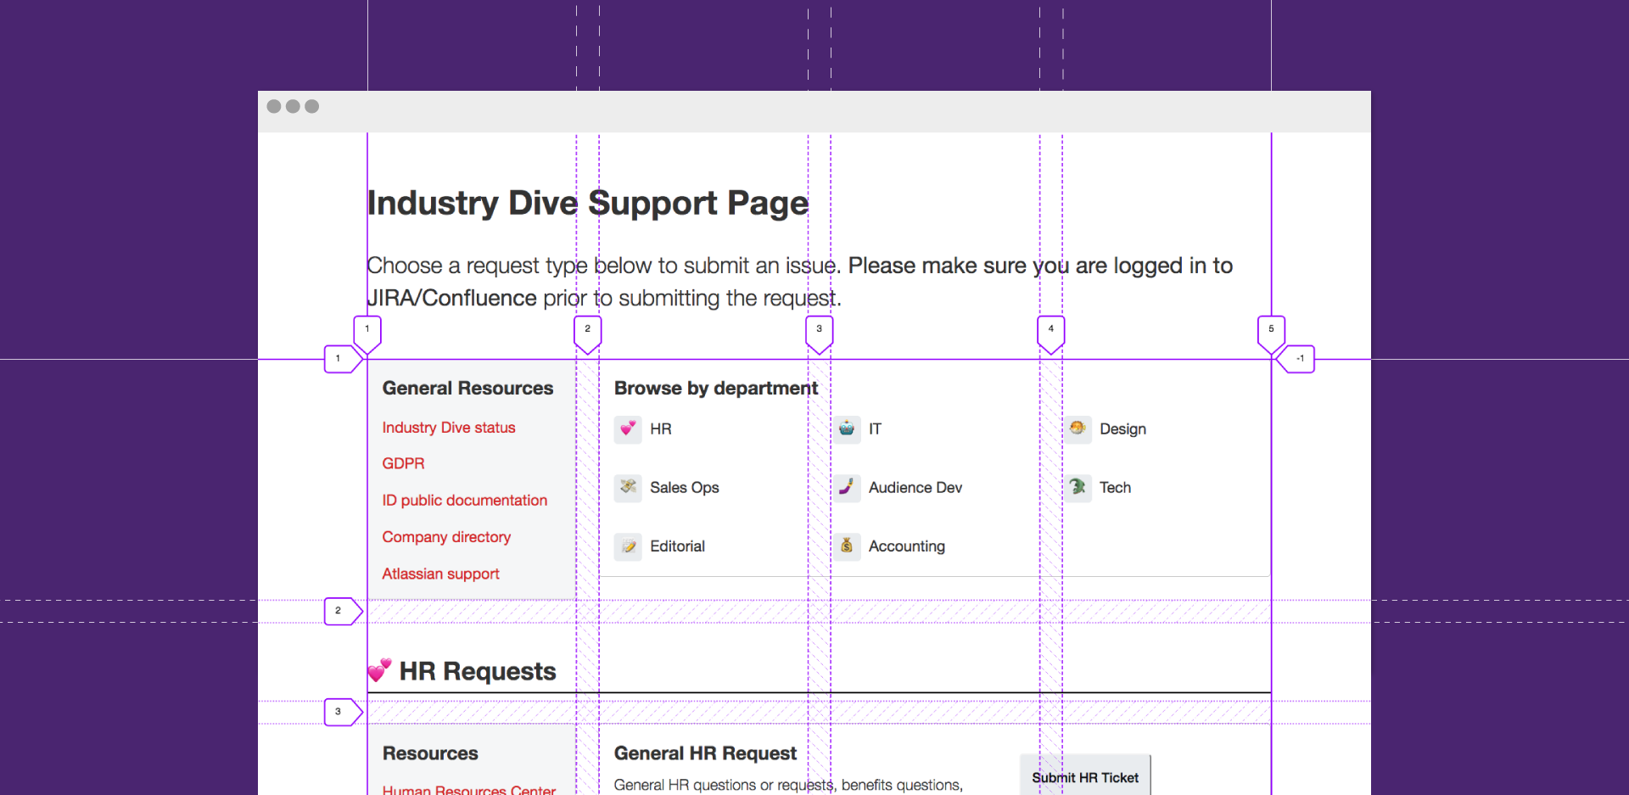This screenshot has height=795, width=1629.
Task: Select grid column line marker 4
Action: (x=1050, y=333)
